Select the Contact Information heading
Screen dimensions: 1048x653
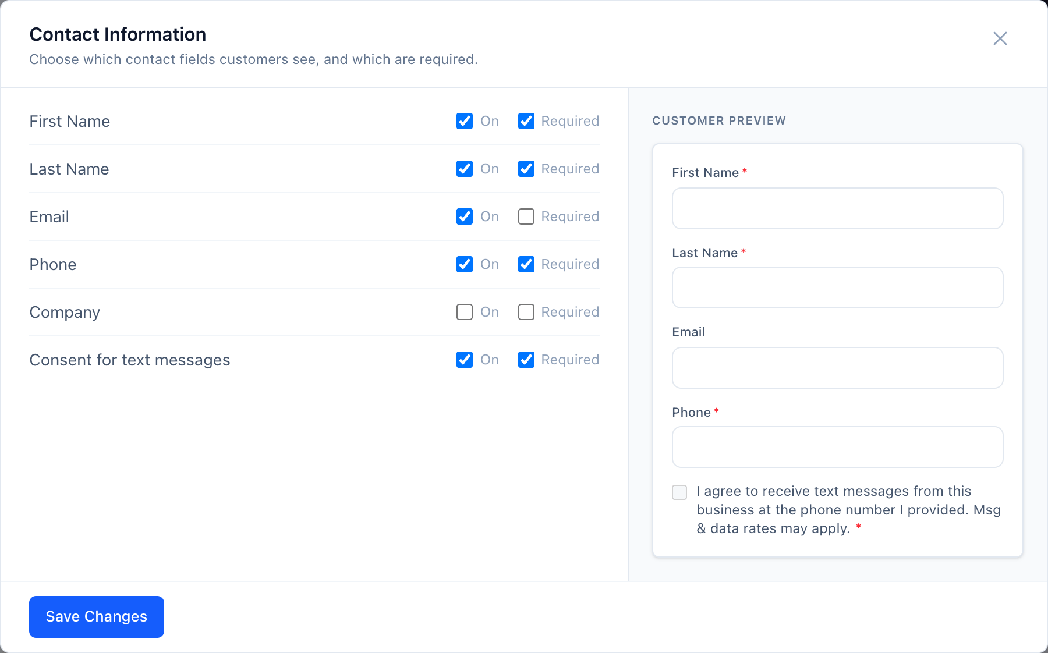pyautogui.click(x=118, y=34)
